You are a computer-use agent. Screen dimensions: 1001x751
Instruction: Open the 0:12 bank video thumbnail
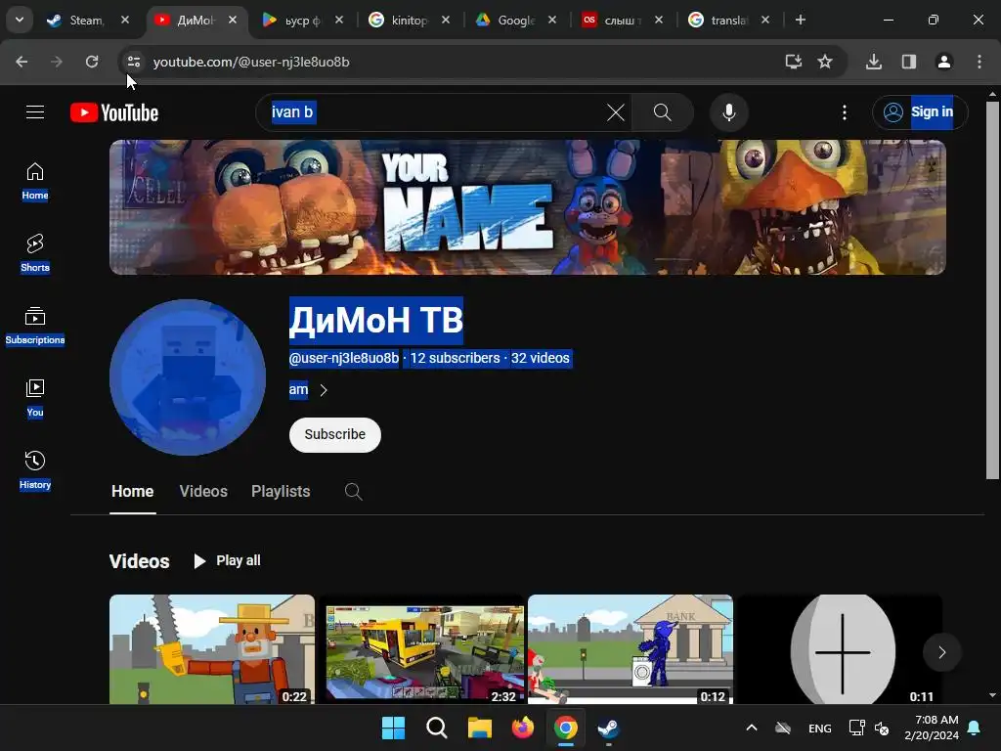[631, 649]
